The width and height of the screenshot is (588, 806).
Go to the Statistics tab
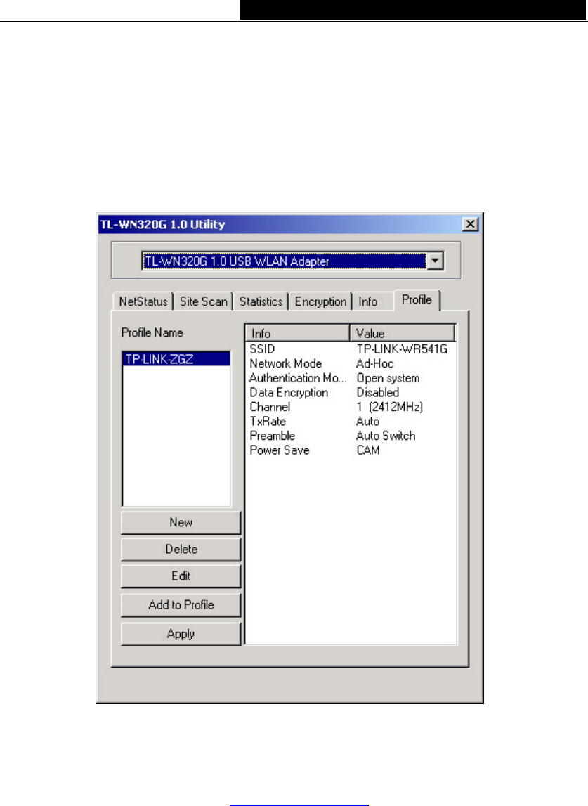click(x=261, y=301)
